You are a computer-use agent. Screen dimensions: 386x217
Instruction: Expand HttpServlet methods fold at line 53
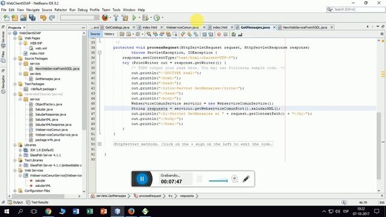click(100, 144)
